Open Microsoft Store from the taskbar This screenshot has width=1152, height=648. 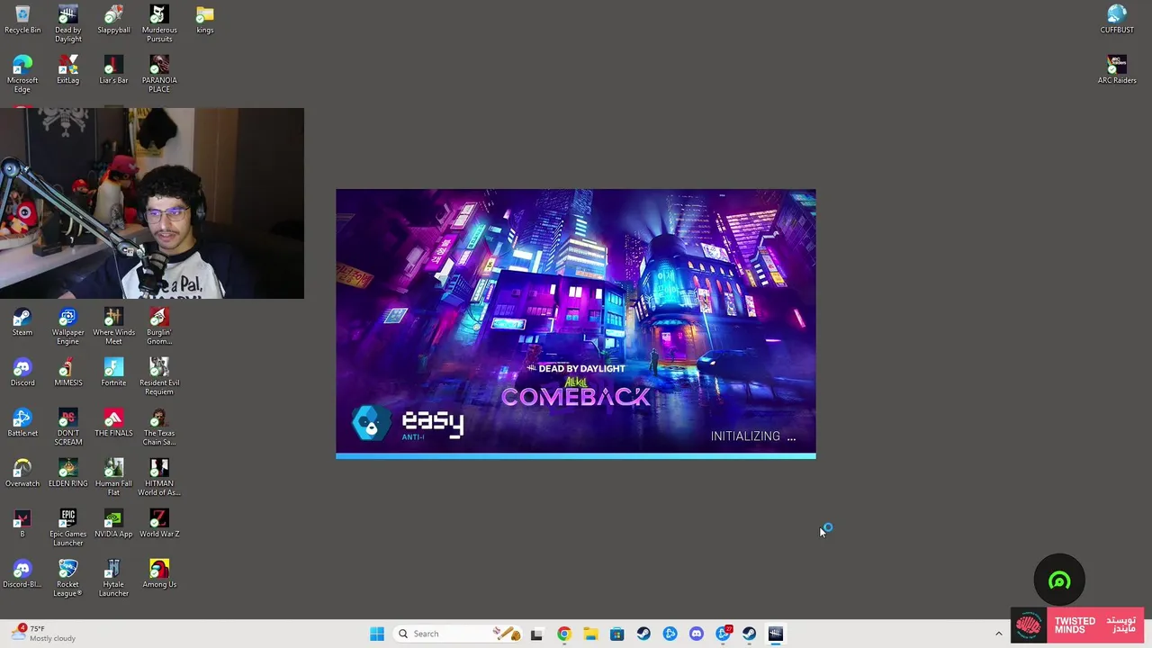(x=616, y=634)
